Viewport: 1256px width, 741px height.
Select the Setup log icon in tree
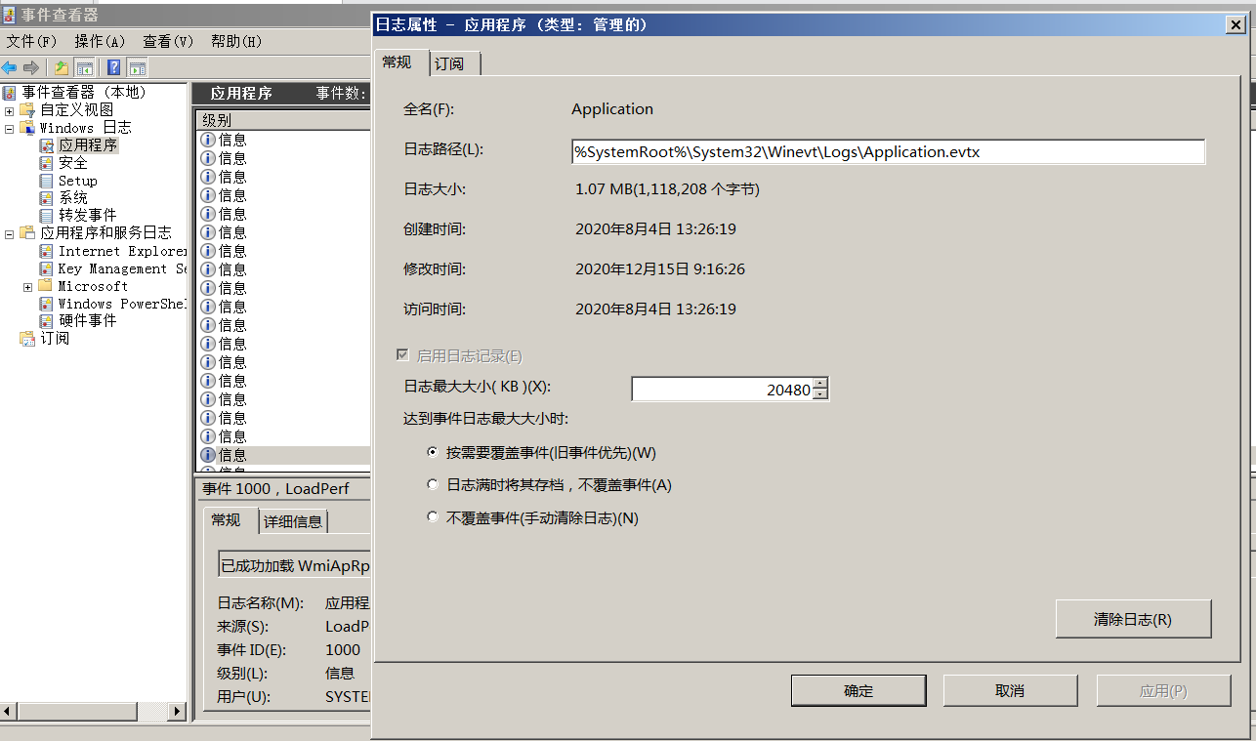coord(46,181)
